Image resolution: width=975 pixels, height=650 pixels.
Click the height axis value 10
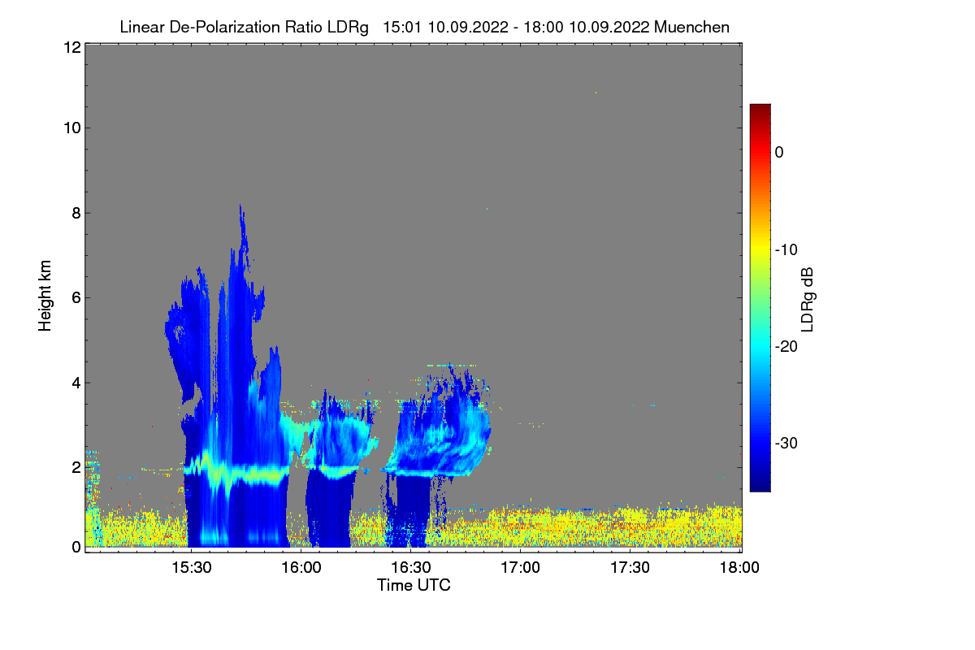tap(71, 128)
